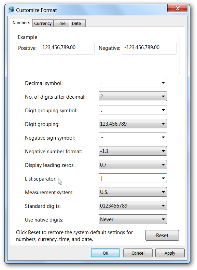Open the Negative sign symbol dropdown arrow
Image resolution: width=197 pixels, height=270 pixels.
click(x=163, y=137)
